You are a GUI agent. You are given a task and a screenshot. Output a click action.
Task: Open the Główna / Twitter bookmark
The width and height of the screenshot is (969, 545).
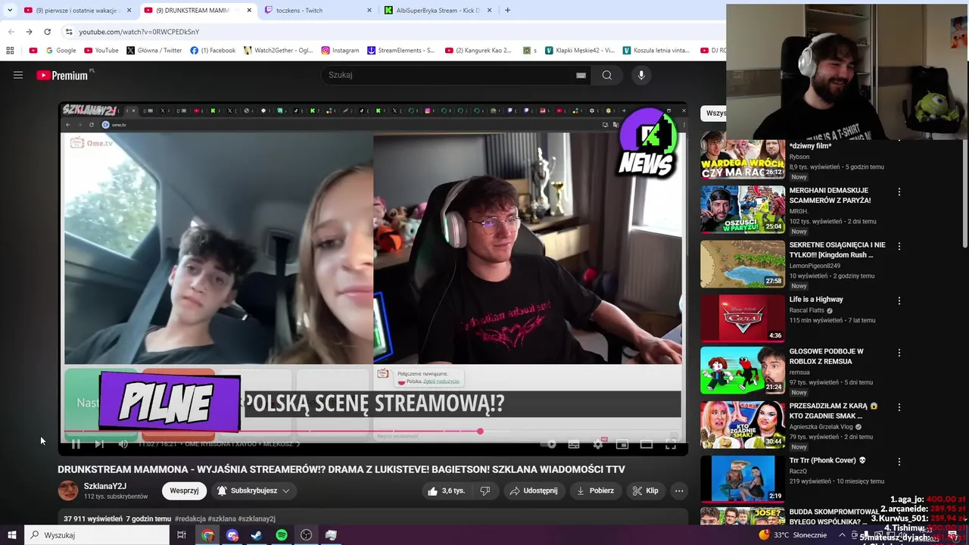coord(154,51)
